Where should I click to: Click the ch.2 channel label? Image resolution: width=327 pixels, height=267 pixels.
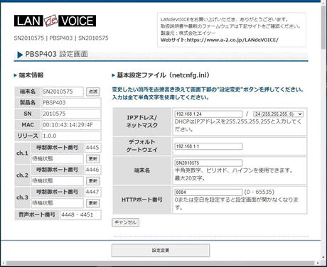point(22,175)
